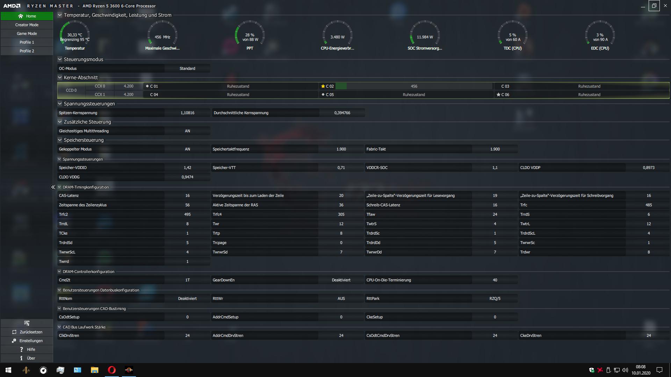
Task: Click the star icon on core C 06
Action: click(498, 95)
